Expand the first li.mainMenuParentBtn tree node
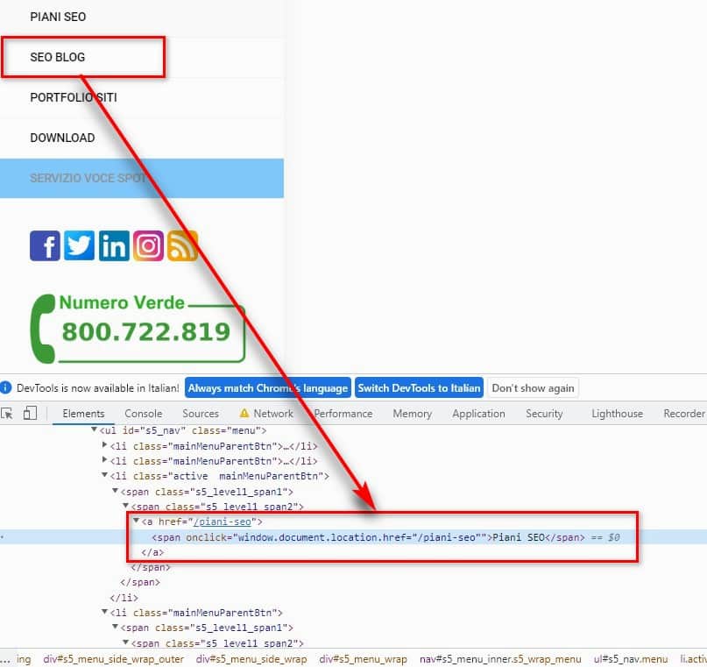 (x=104, y=445)
